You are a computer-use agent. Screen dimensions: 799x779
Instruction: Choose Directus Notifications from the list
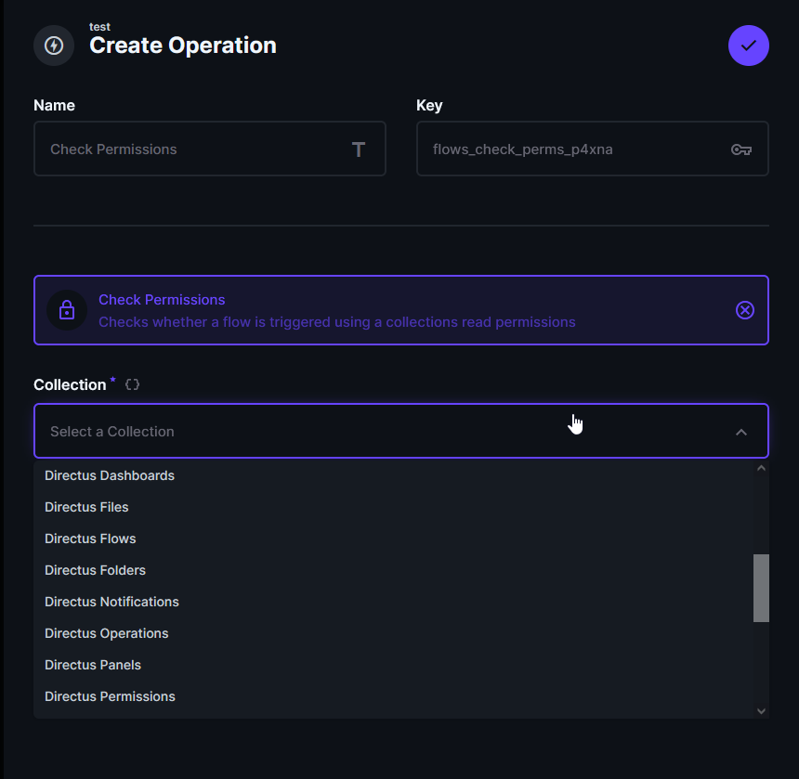pyautogui.click(x=393, y=602)
